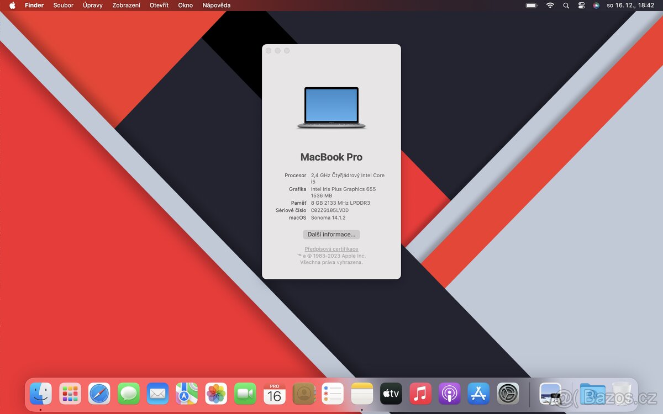Open the Apple menu
Screen dimensions: 663x414
coord(12,6)
